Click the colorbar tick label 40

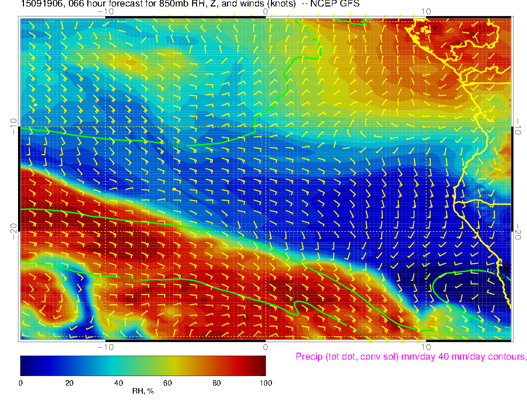click(x=118, y=383)
